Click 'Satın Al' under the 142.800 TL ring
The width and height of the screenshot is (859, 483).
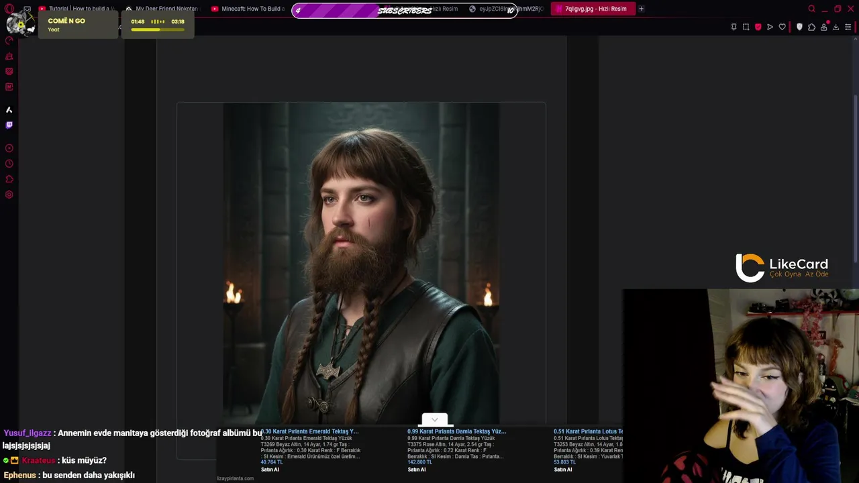point(417,470)
